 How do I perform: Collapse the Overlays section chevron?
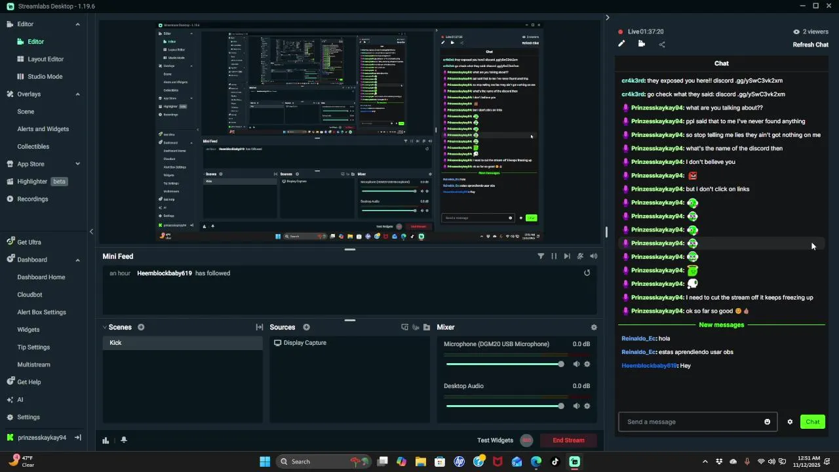click(x=77, y=94)
